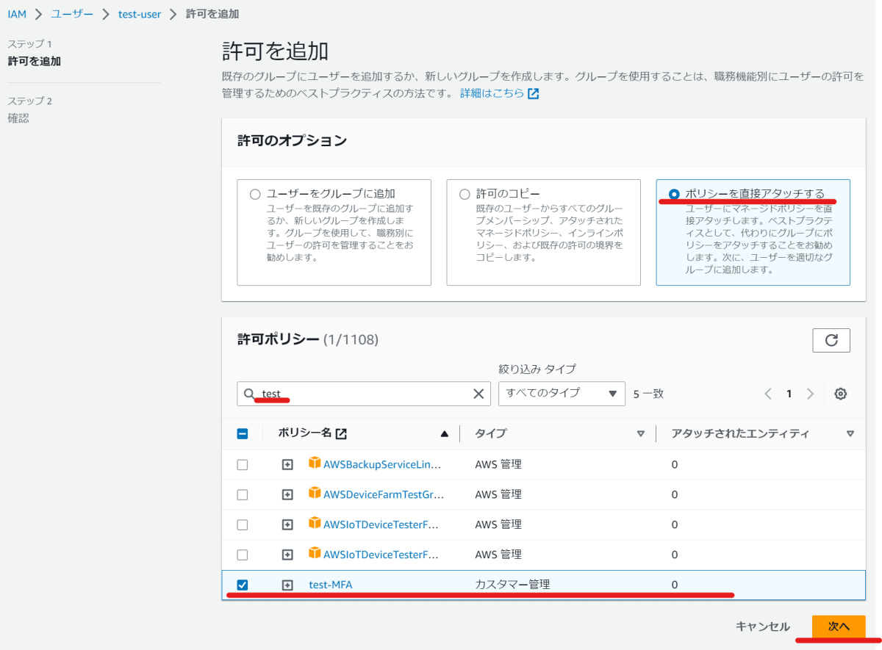Expand test-MFA policy details
The height and width of the screenshot is (650, 882).
(287, 585)
